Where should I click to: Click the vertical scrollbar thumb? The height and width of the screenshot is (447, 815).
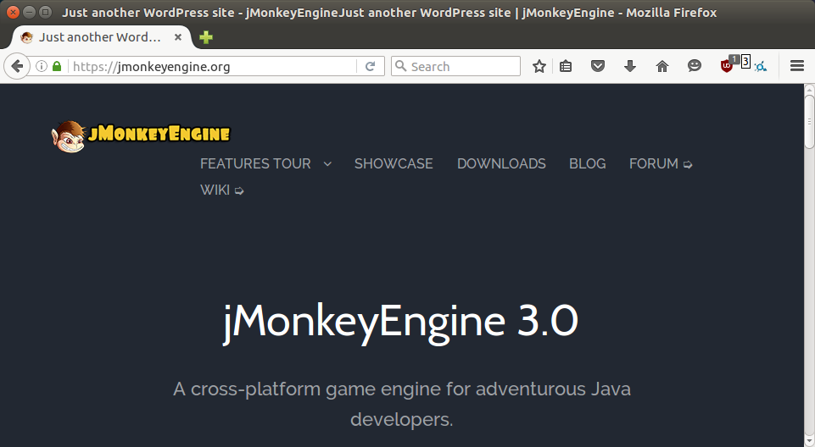tap(809, 122)
